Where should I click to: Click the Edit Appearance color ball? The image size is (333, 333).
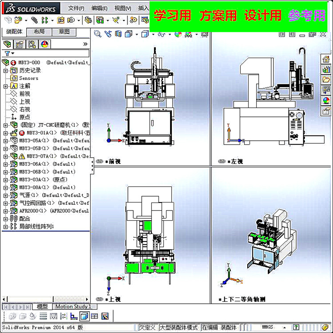tap(178, 34)
